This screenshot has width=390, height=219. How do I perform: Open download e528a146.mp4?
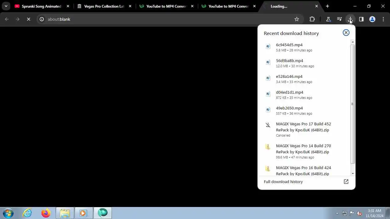pyautogui.click(x=304, y=79)
